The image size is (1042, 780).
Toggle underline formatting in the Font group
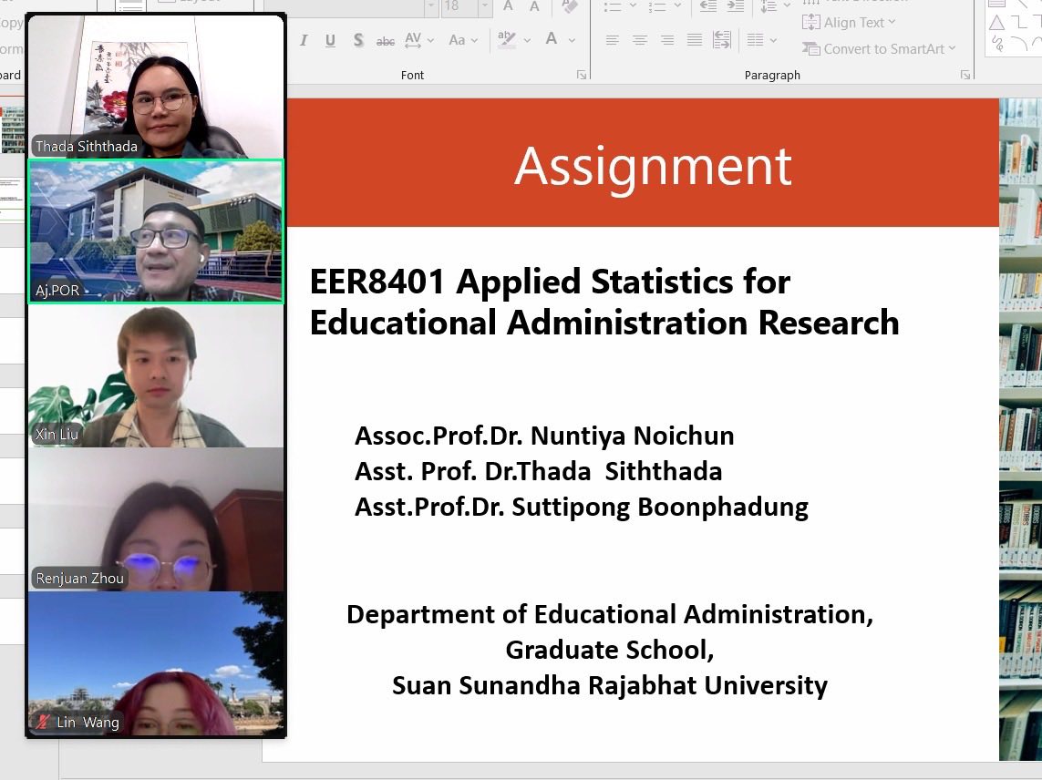click(330, 40)
